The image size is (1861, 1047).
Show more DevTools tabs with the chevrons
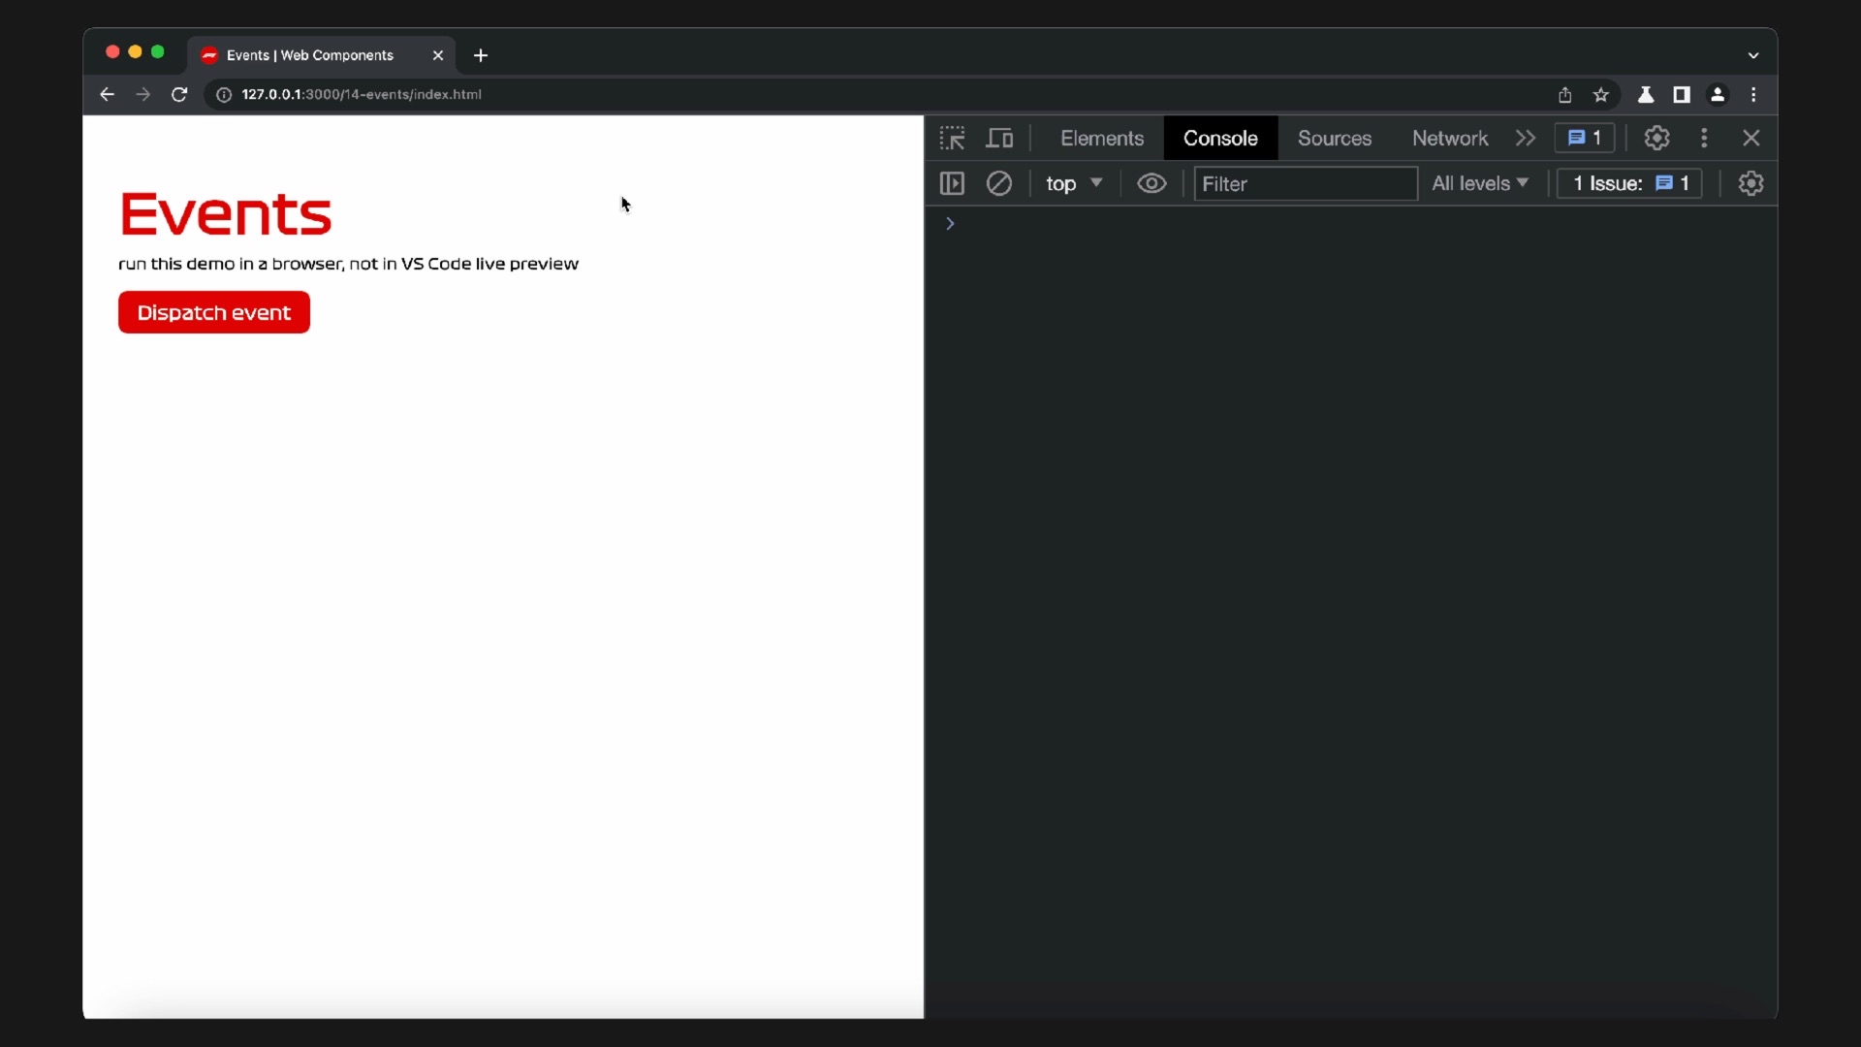tap(1526, 139)
